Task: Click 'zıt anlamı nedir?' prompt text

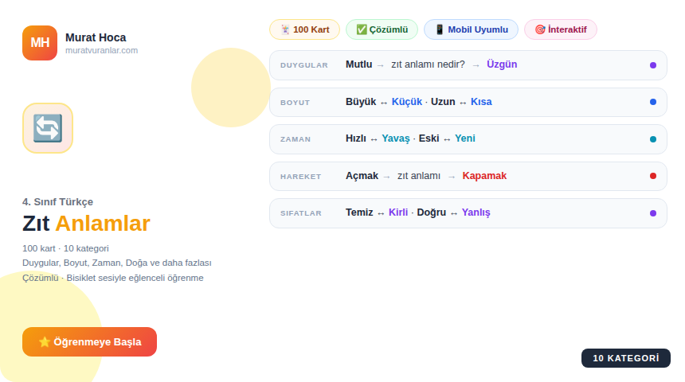Action: click(x=428, y=64)
